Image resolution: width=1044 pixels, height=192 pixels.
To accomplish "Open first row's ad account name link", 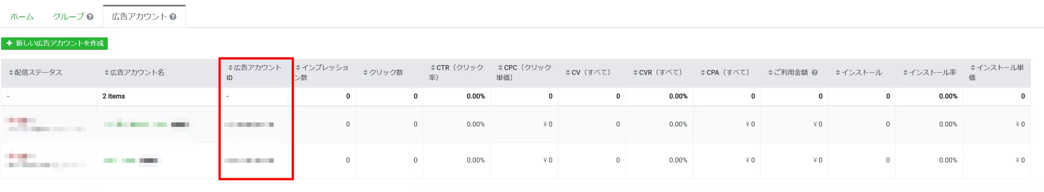I will (146, 125).
